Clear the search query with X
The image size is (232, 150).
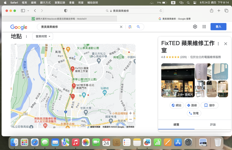click(121, 27)
